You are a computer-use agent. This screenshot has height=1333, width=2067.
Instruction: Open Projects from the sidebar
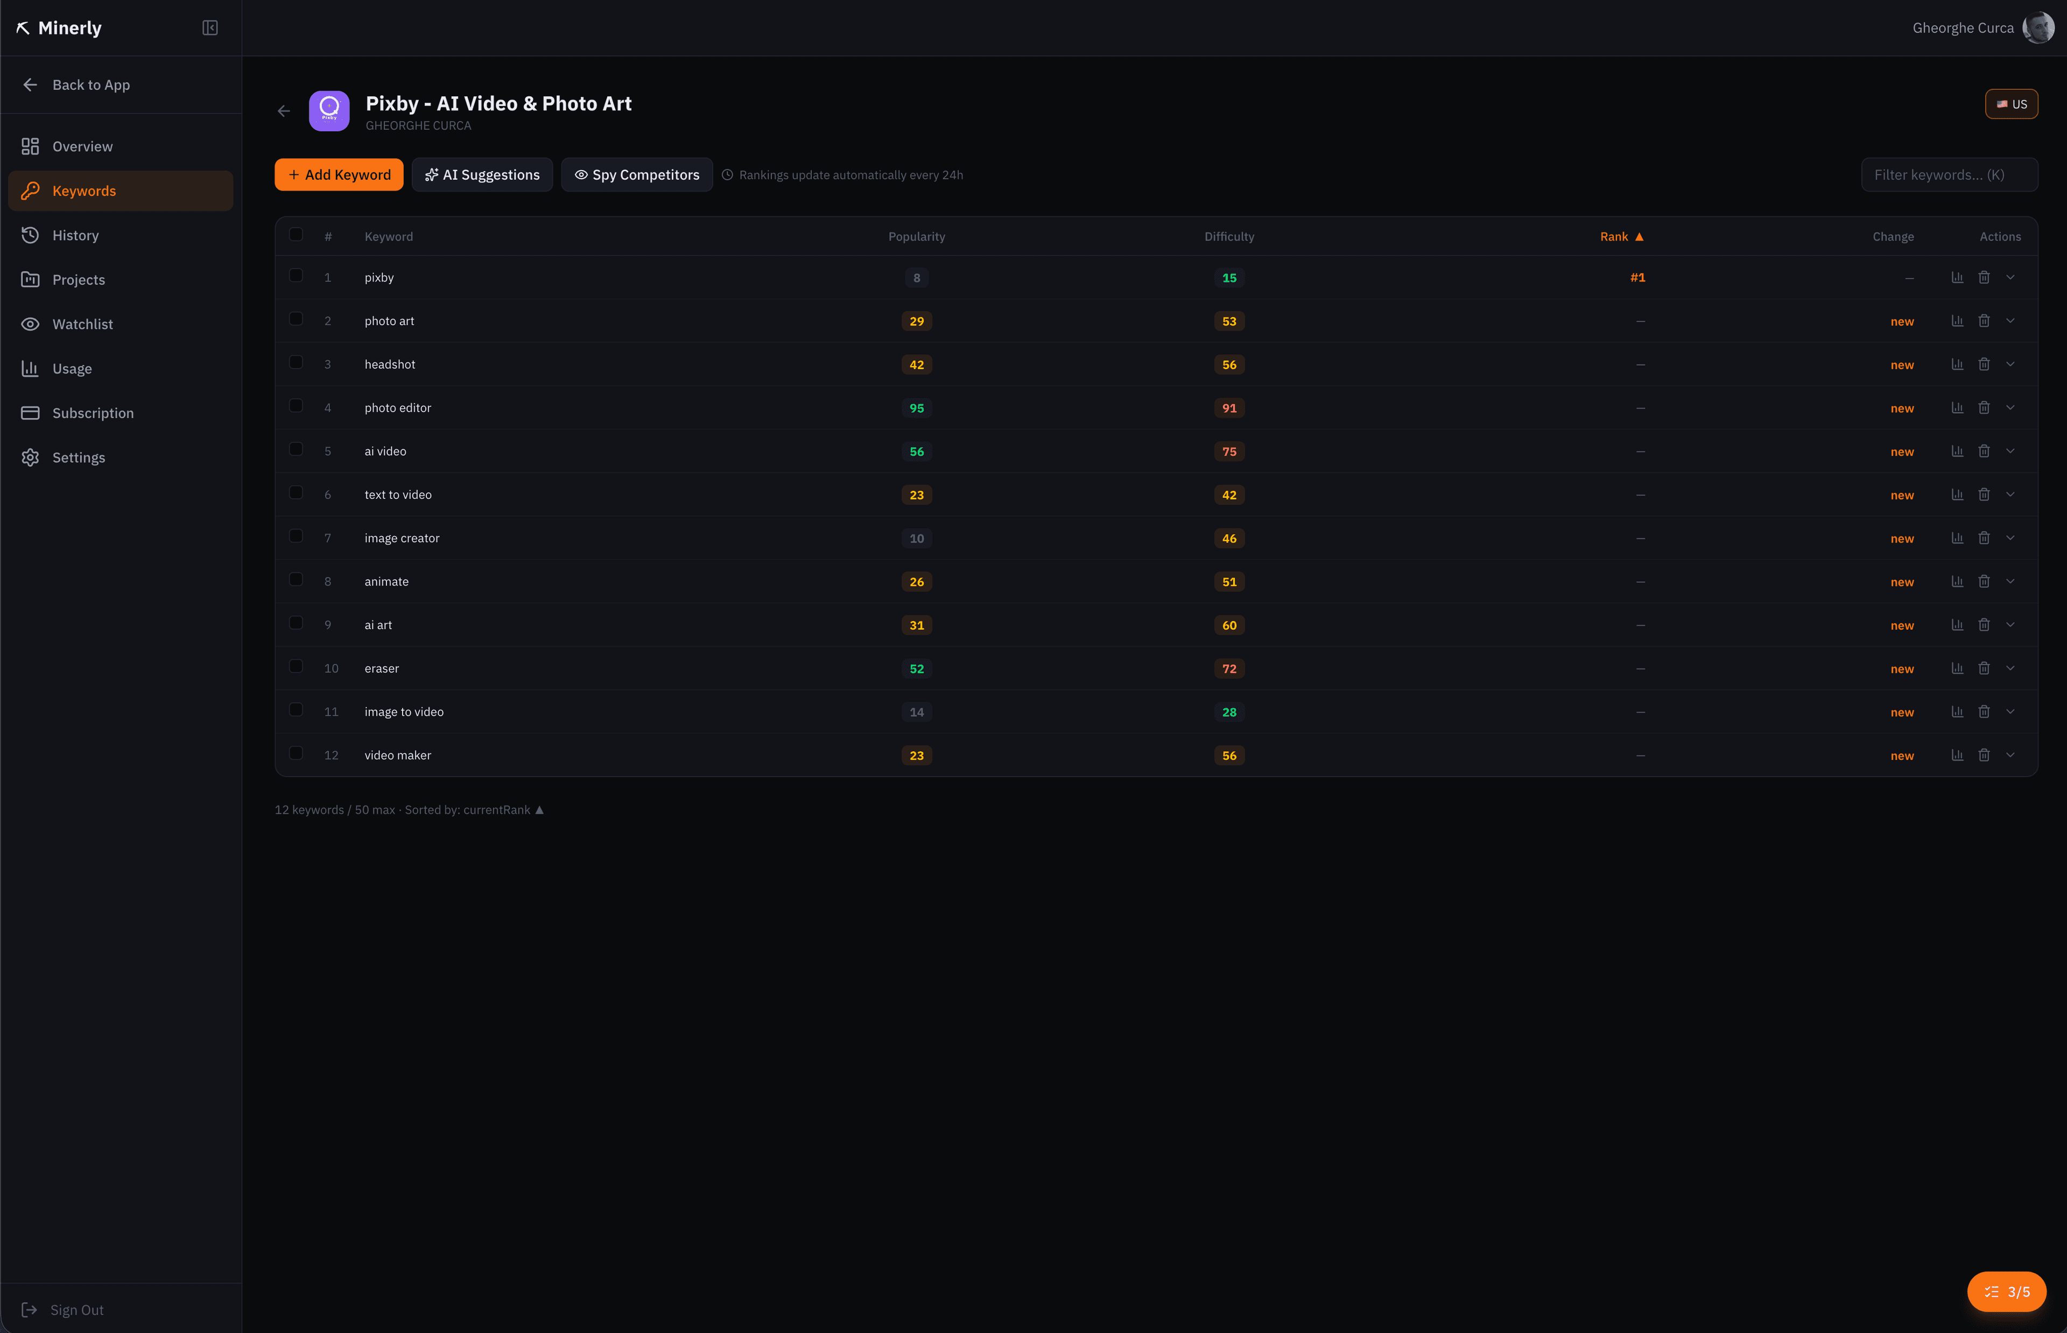[121, 280]
